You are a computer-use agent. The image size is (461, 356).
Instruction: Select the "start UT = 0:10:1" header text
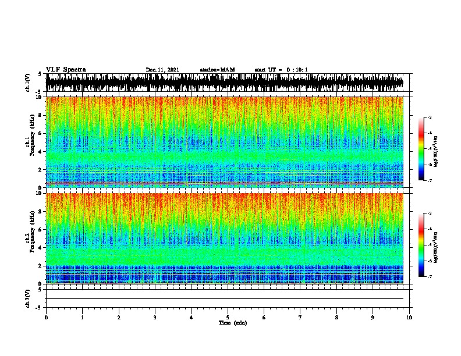pyautogui.click(x=281, y=70)
